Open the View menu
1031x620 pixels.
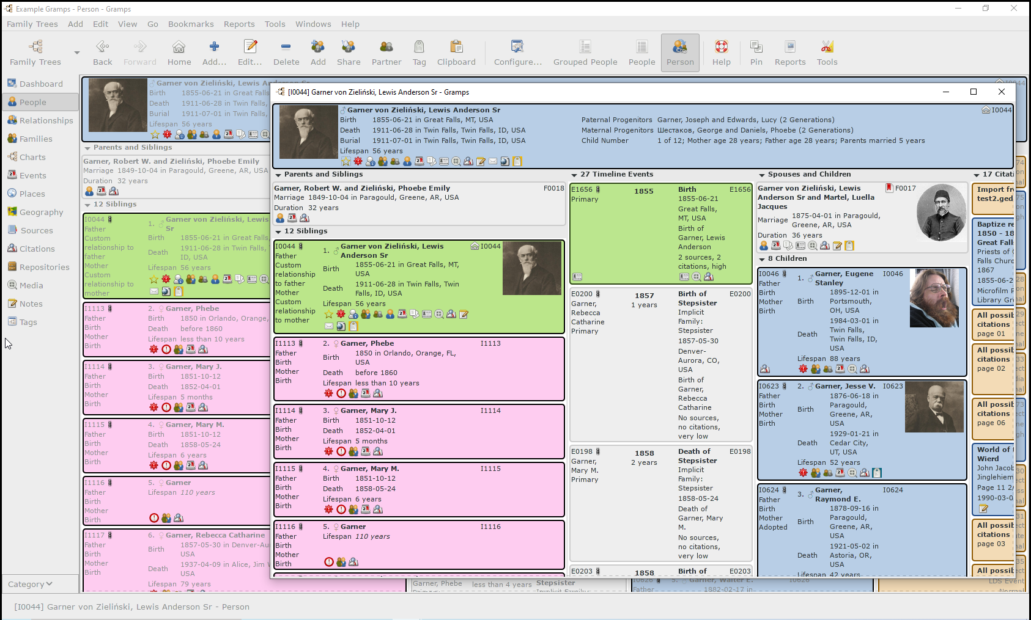127,24
